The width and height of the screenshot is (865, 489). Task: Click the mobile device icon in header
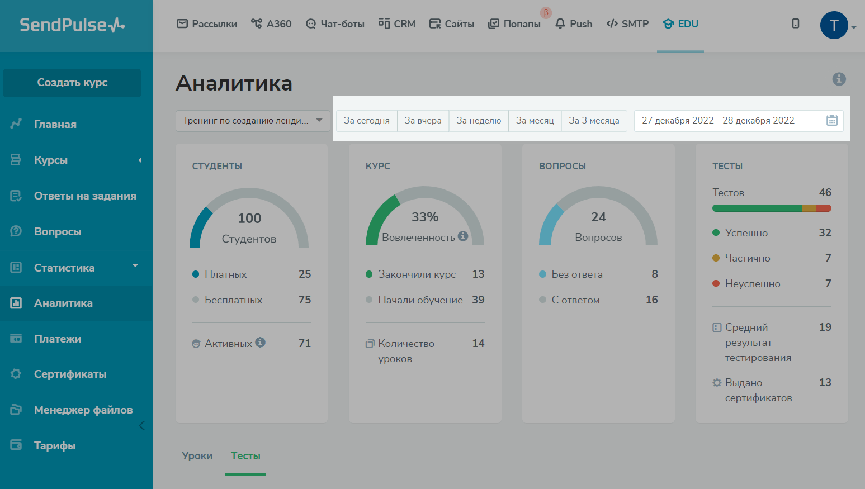click(796, 23)
